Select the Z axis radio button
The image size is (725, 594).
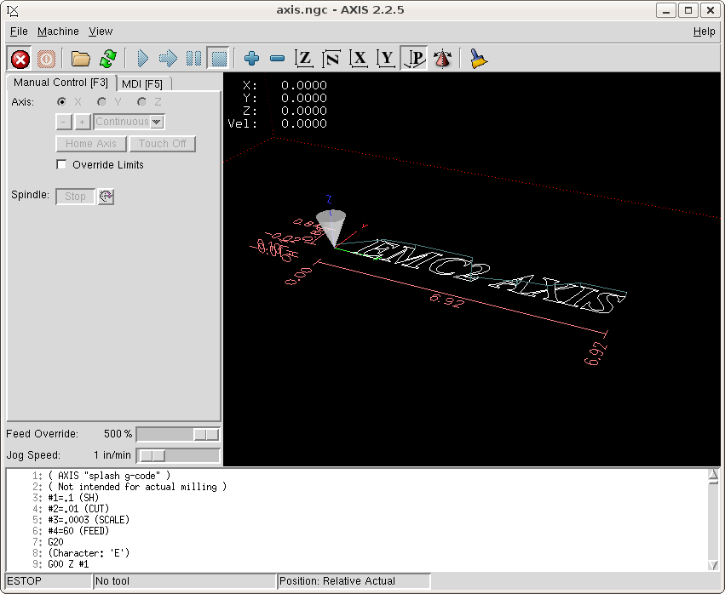point(142,102)
